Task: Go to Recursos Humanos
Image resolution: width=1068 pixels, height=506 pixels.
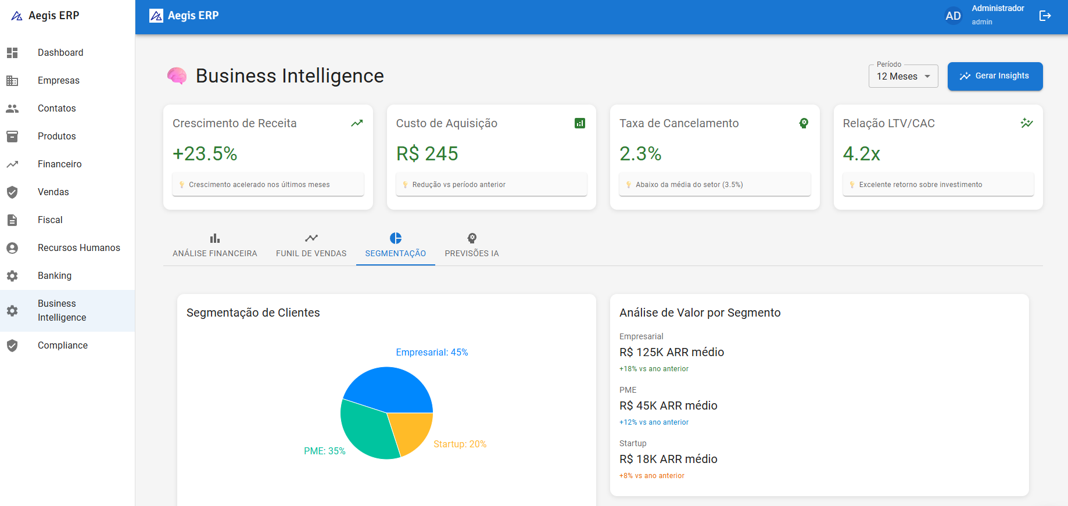Action: (x=67, y=248)
